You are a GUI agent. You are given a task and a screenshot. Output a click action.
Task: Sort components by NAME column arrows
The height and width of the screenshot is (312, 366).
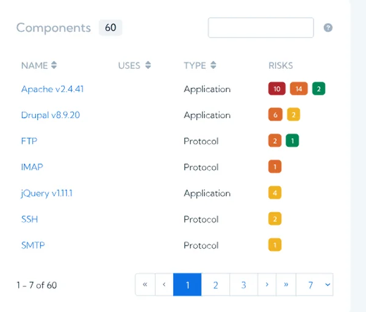pos(54,65)
